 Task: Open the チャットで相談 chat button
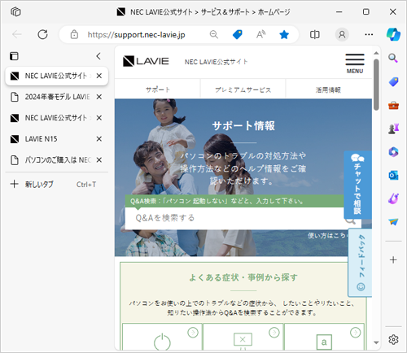click(357, 185)
